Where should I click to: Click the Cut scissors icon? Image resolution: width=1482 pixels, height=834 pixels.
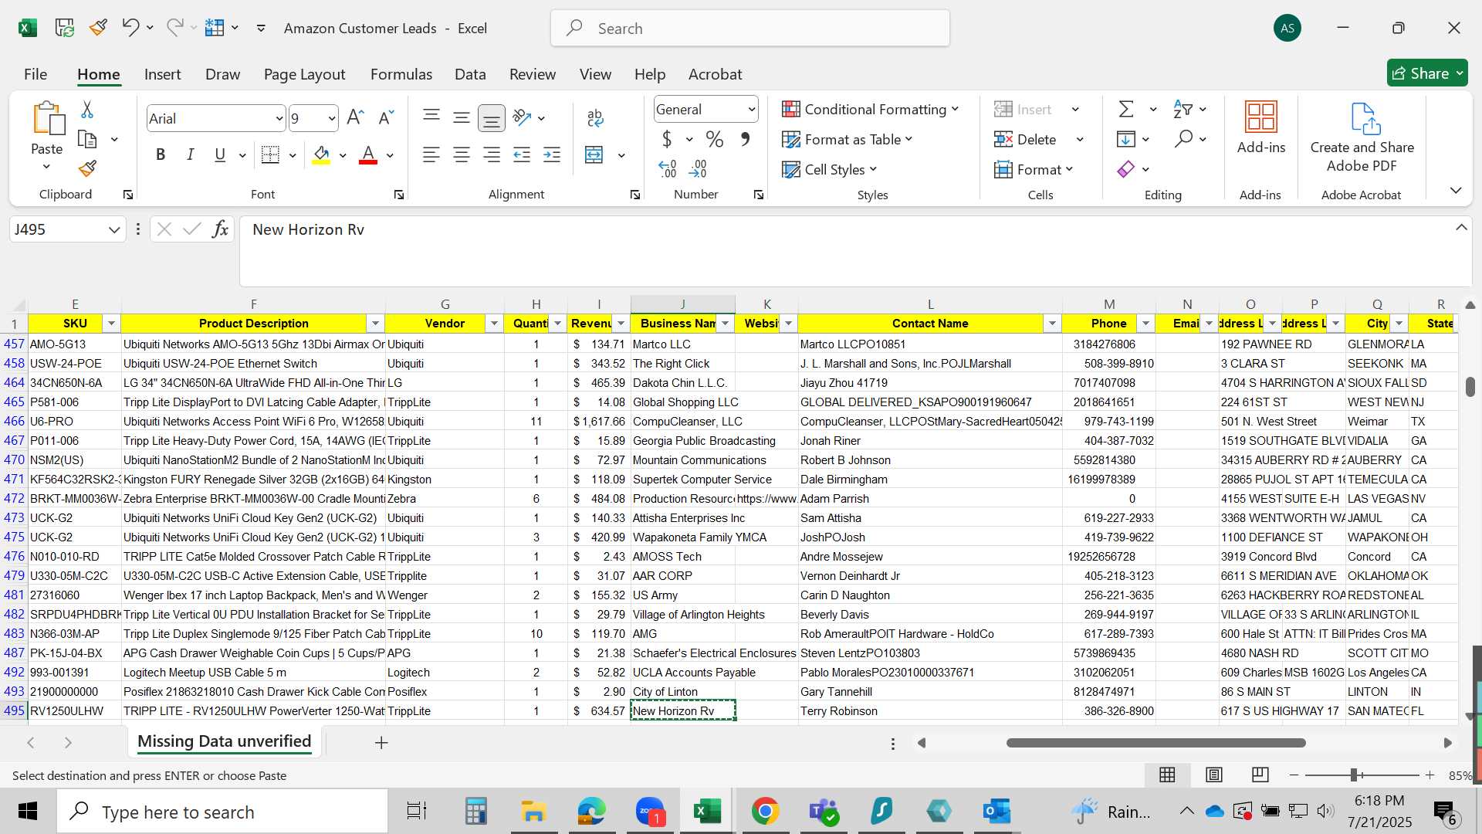(x=87, y=110)
